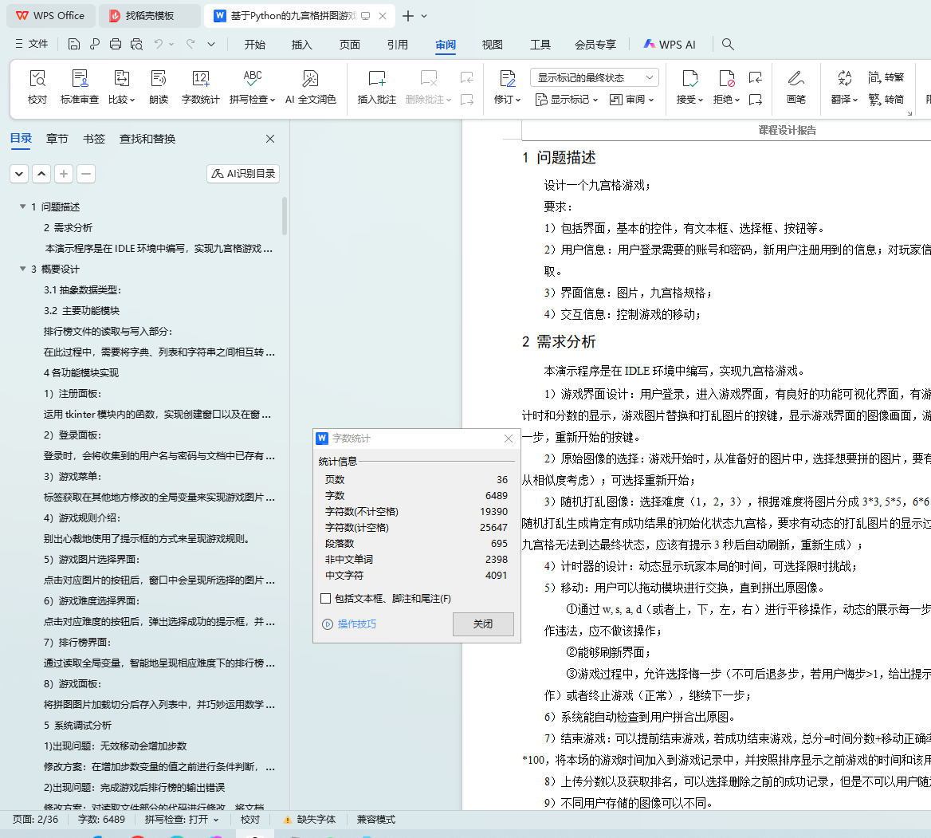This screenshot has width=931, height=838.
Task: Go to next comment icon
Action: point(466,99)
